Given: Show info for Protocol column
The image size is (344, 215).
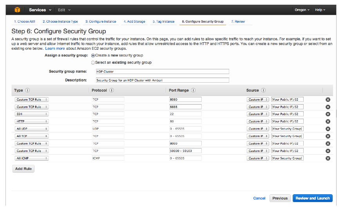Looking at the screenshot, I should (111, 90).
